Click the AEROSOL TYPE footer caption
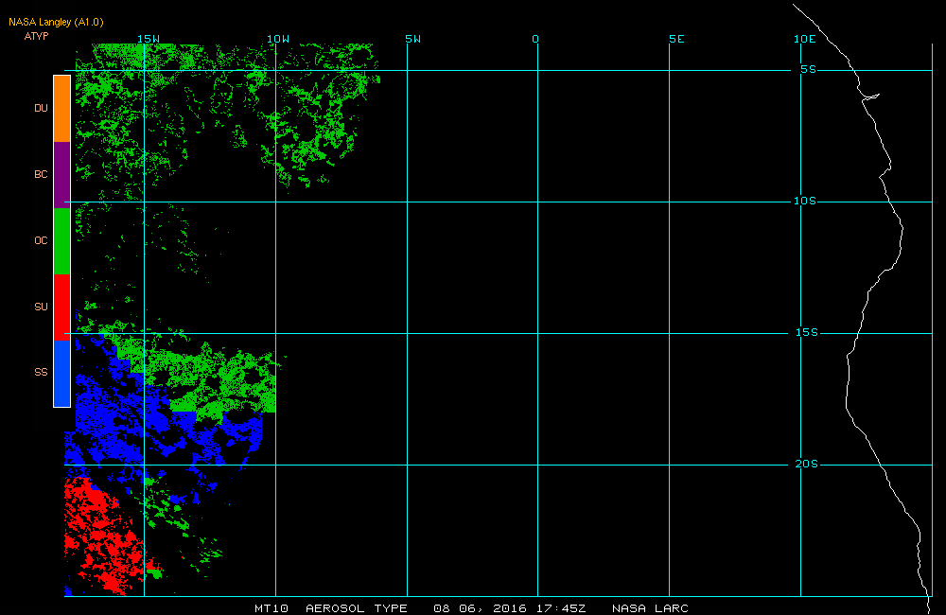 click(x=357, y=608)
